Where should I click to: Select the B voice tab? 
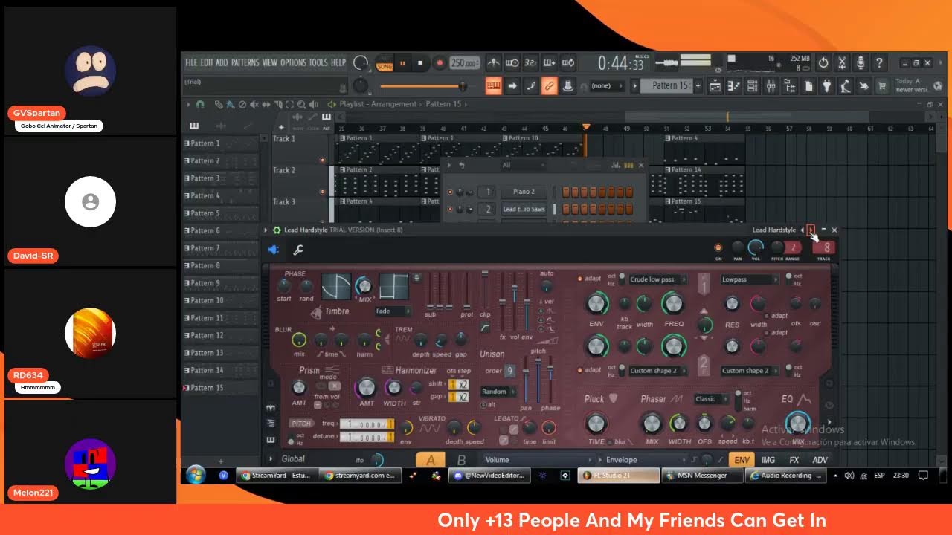click(x=461, y=460)
